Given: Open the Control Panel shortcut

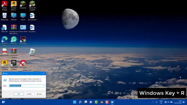Looking at the screenshot, I should [x=23, y=29].
